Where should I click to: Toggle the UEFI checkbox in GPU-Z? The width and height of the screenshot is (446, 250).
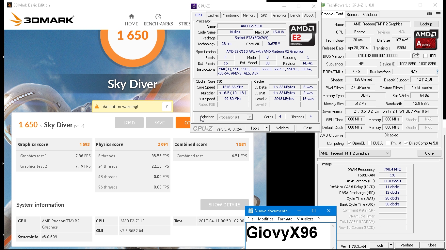click(425, 56)
